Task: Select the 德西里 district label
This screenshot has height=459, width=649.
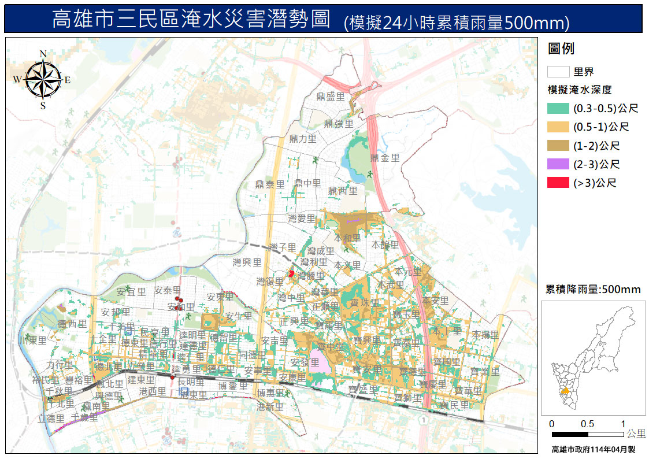Action: (x=72, y=324)
